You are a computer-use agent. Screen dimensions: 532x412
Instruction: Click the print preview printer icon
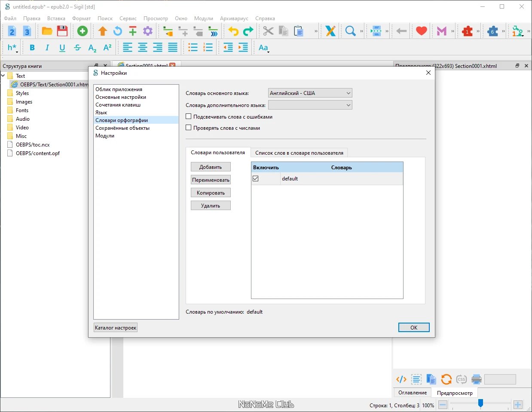[x=476, y=379]
